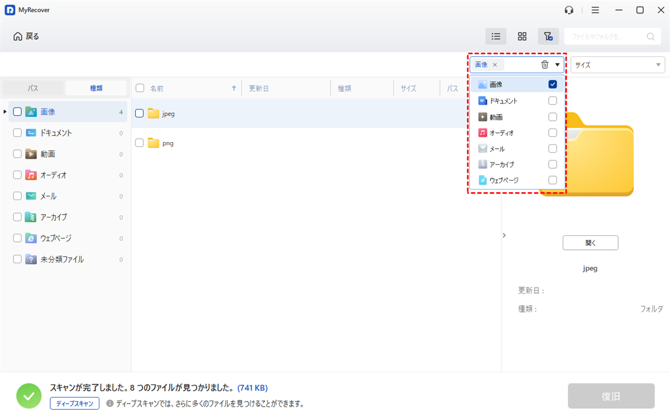Viewport: 670px width, 417px height.
Task: Toggle the filter funnel icon
Action: click(548, 36)
